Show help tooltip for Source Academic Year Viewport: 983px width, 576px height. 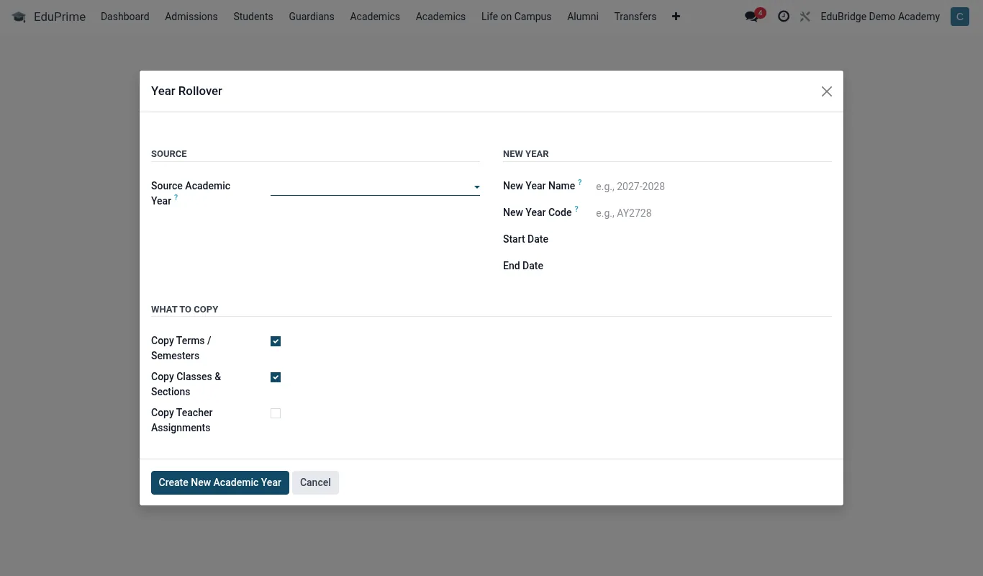click(176, 197)
